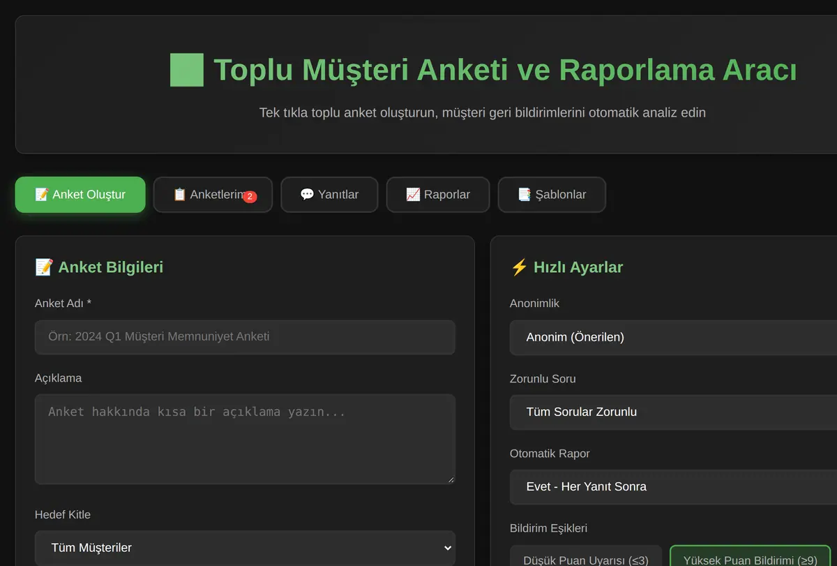Switch to the Anketlerim tab
This screenshot has width=837, height=566.
pyautogui.click(x=213, y=195)
